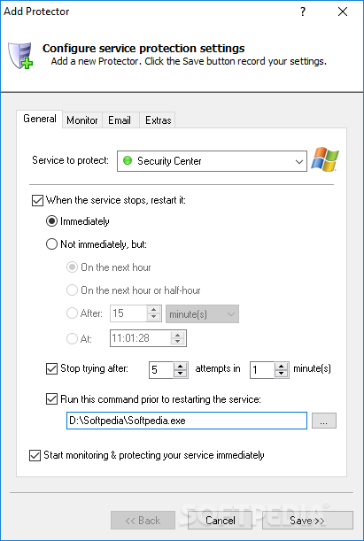
Task: Close the Add Protector dialog
Action: 343,12
